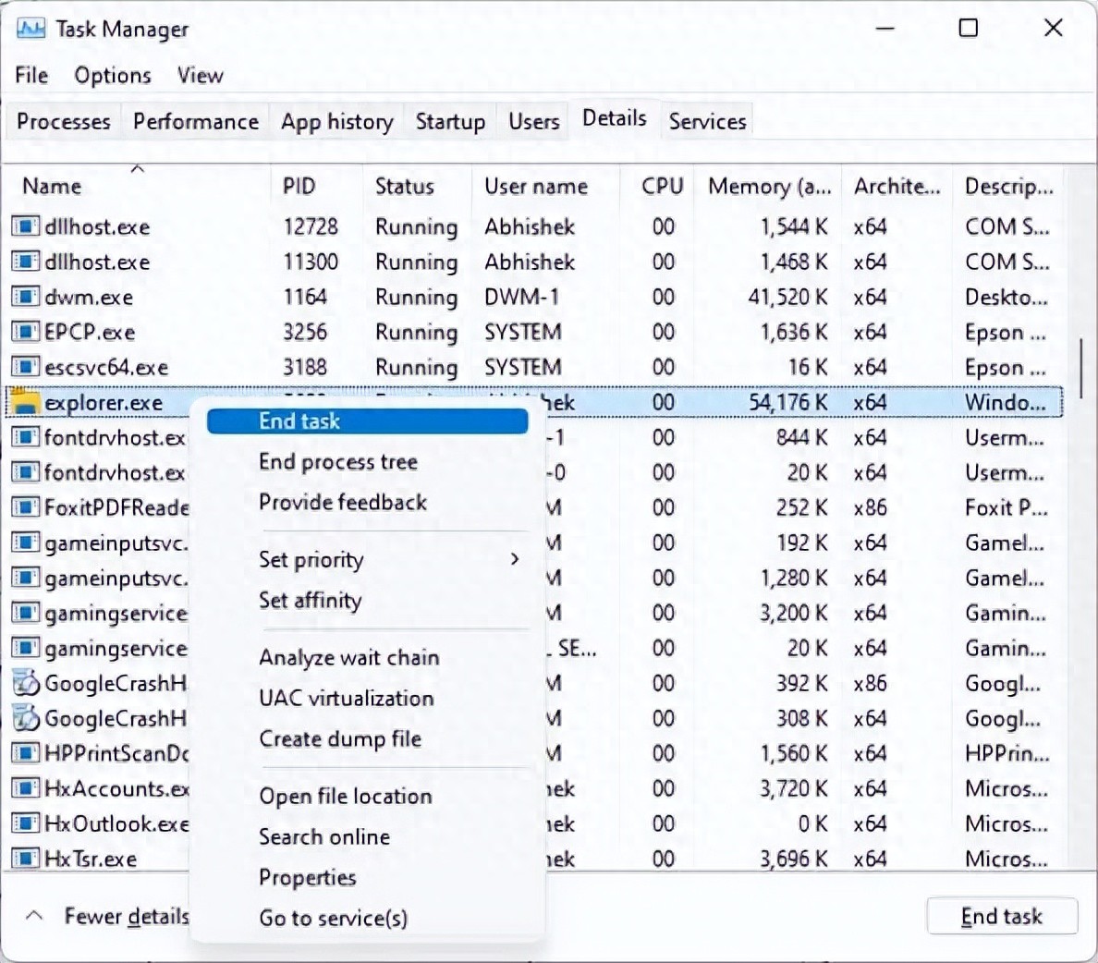Image resolution: width=1098 pixels, height=963 pixels.
Task: Switch to the Startup tab
Action: [x=450, y=121]
